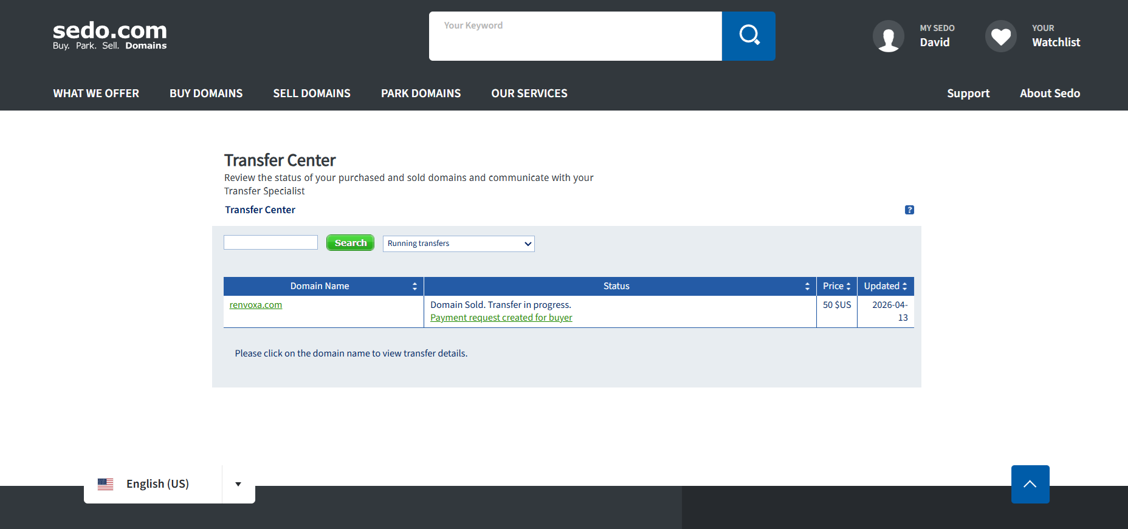Open the renvoxa.com domain link
The height and width of the screenshot is (529, 1128).
click(x=256, y=305)
